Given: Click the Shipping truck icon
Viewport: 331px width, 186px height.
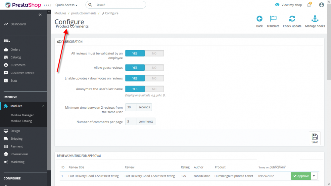Looking at the screenshot, I should click(x=6, y=139).
